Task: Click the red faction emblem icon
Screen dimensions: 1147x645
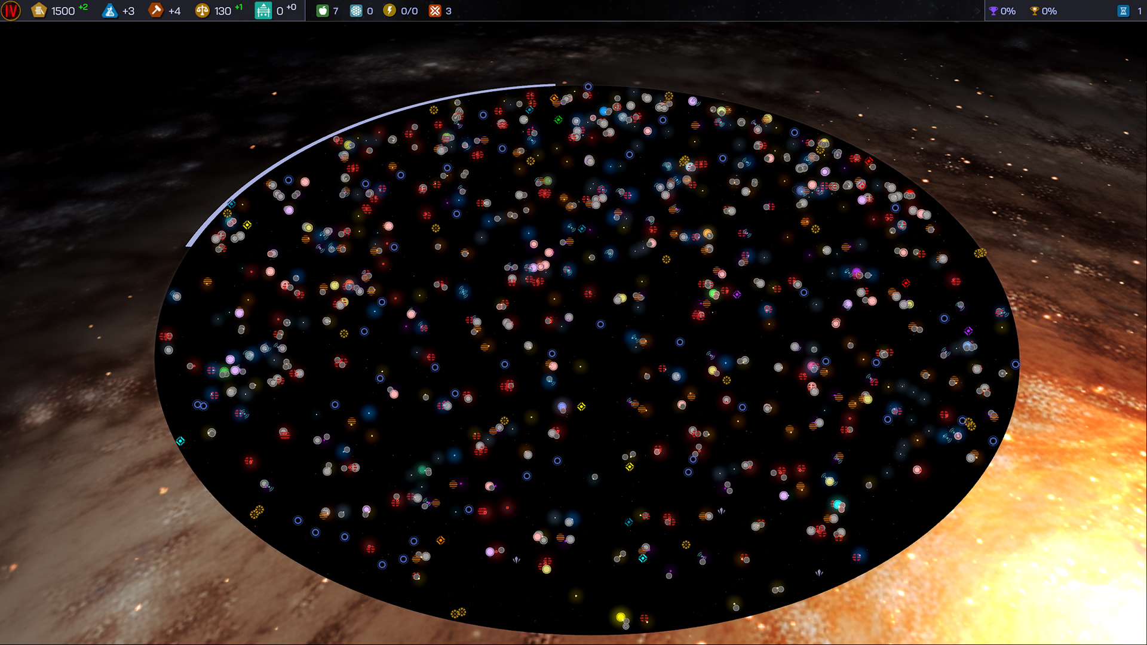Action: coord(11,11)
